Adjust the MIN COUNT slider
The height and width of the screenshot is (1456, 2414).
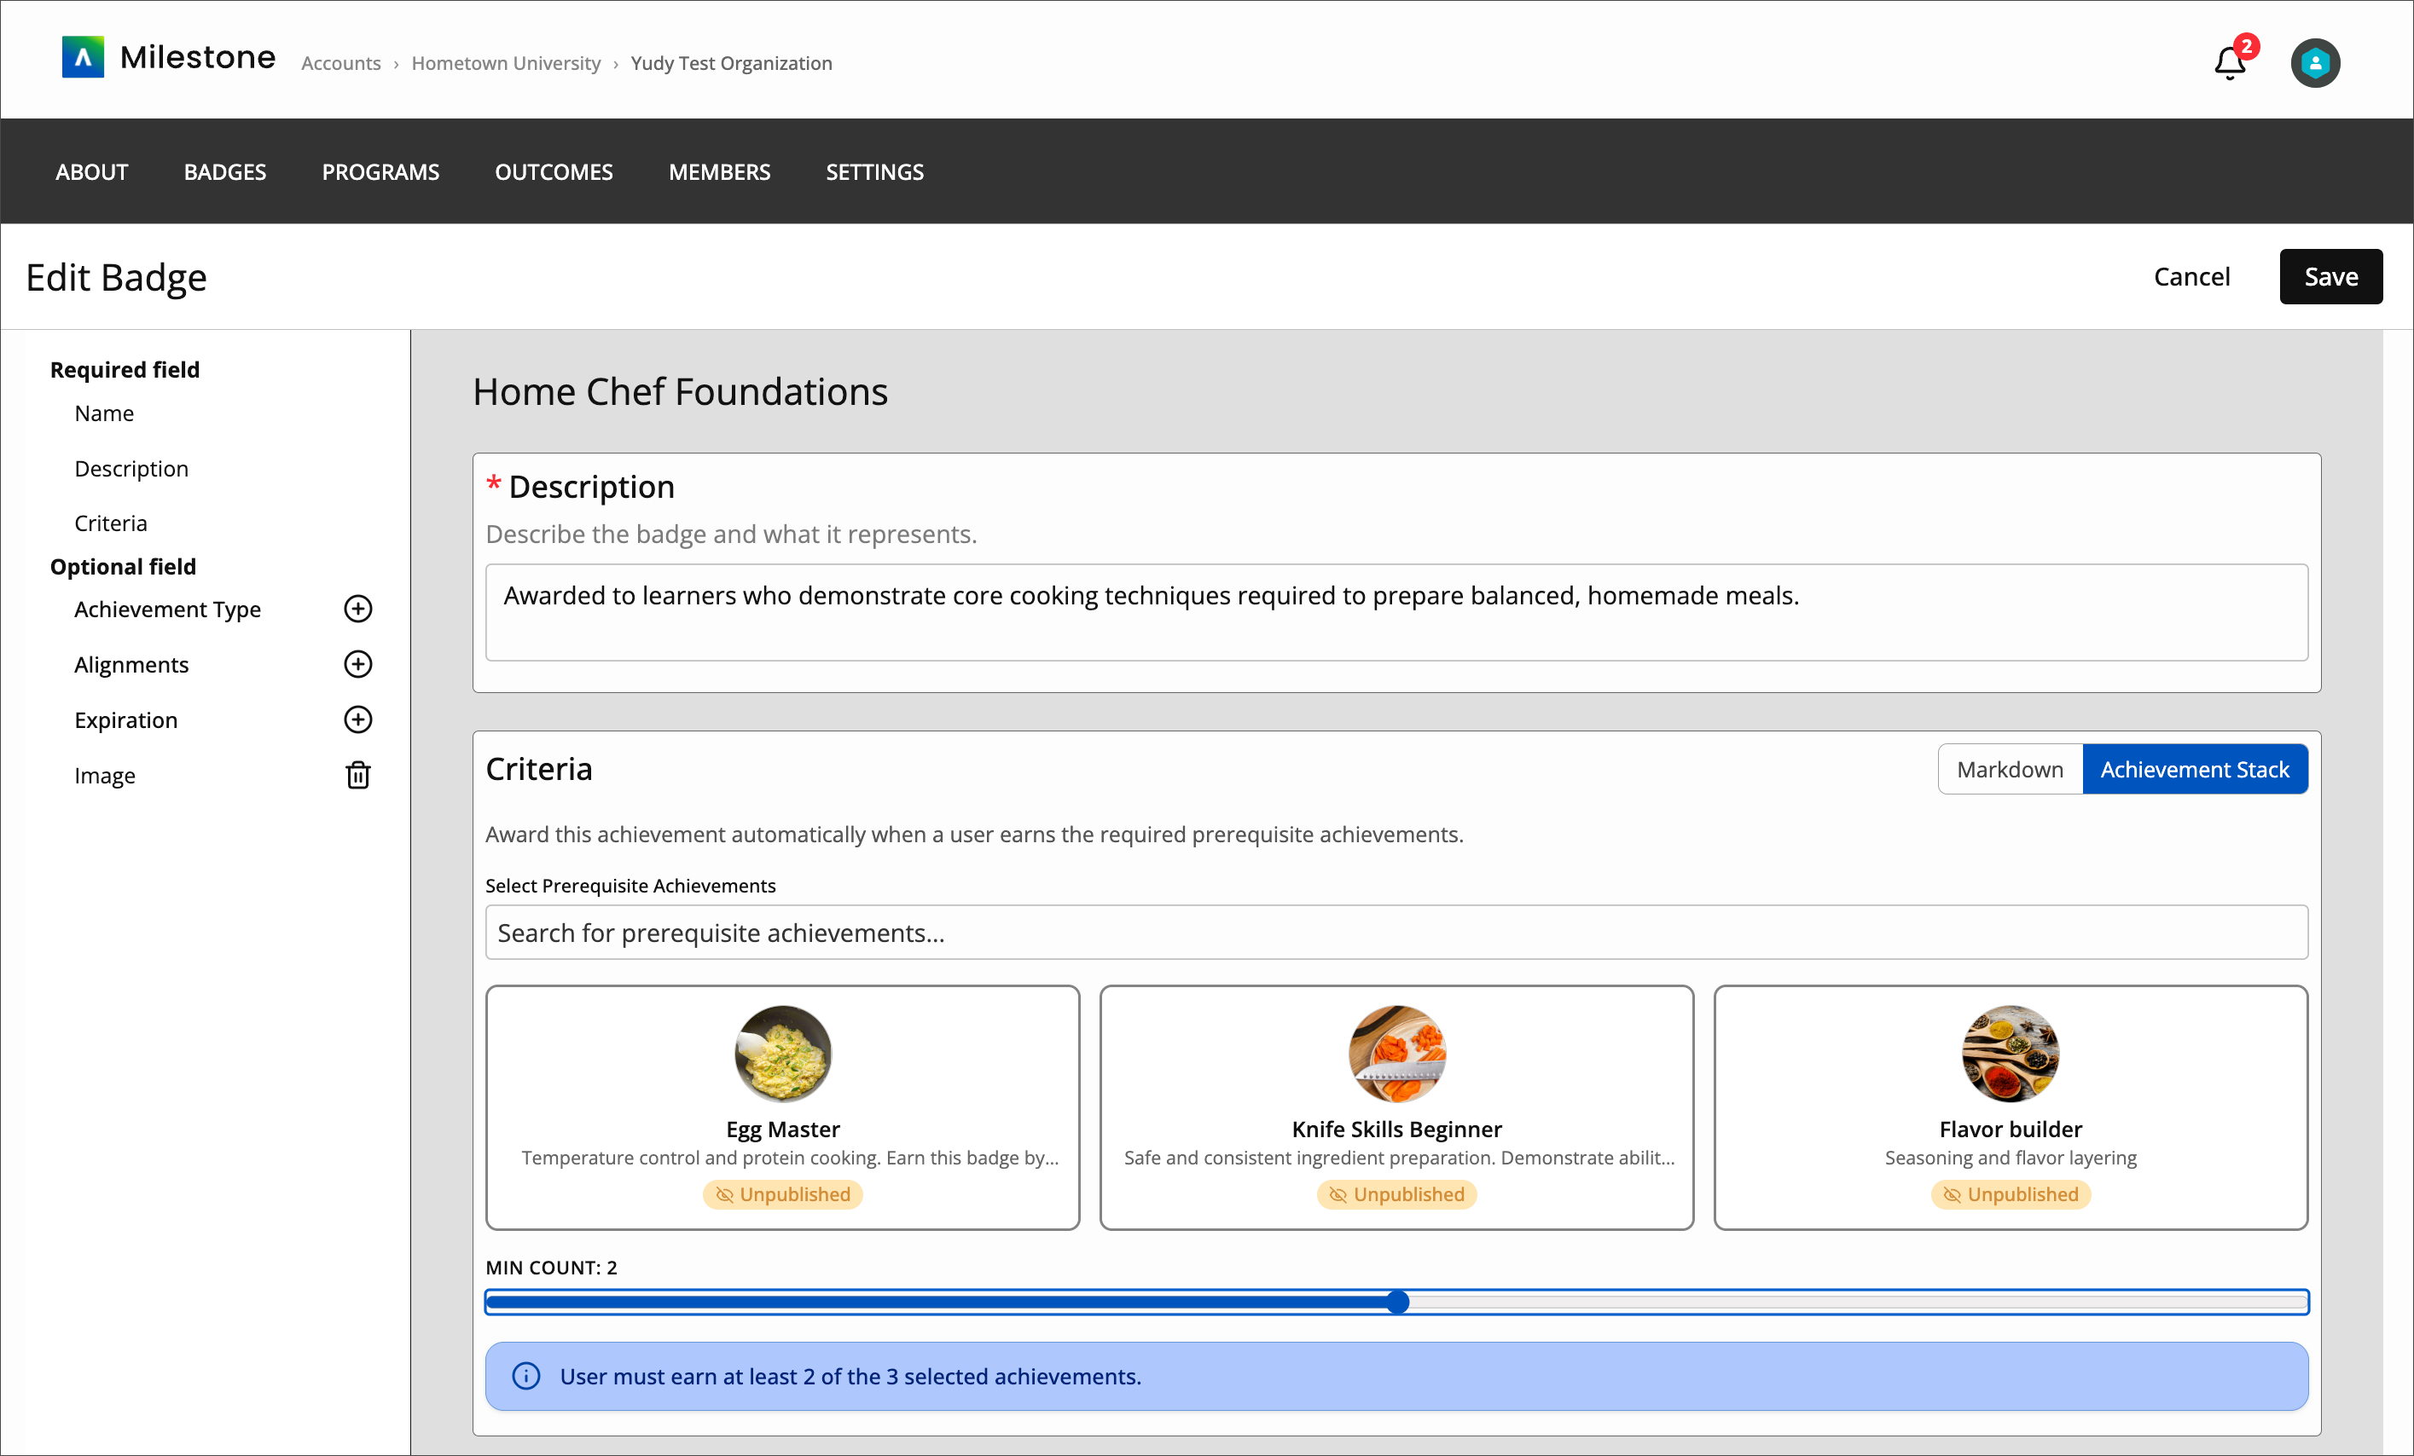pos(1399,1302)
